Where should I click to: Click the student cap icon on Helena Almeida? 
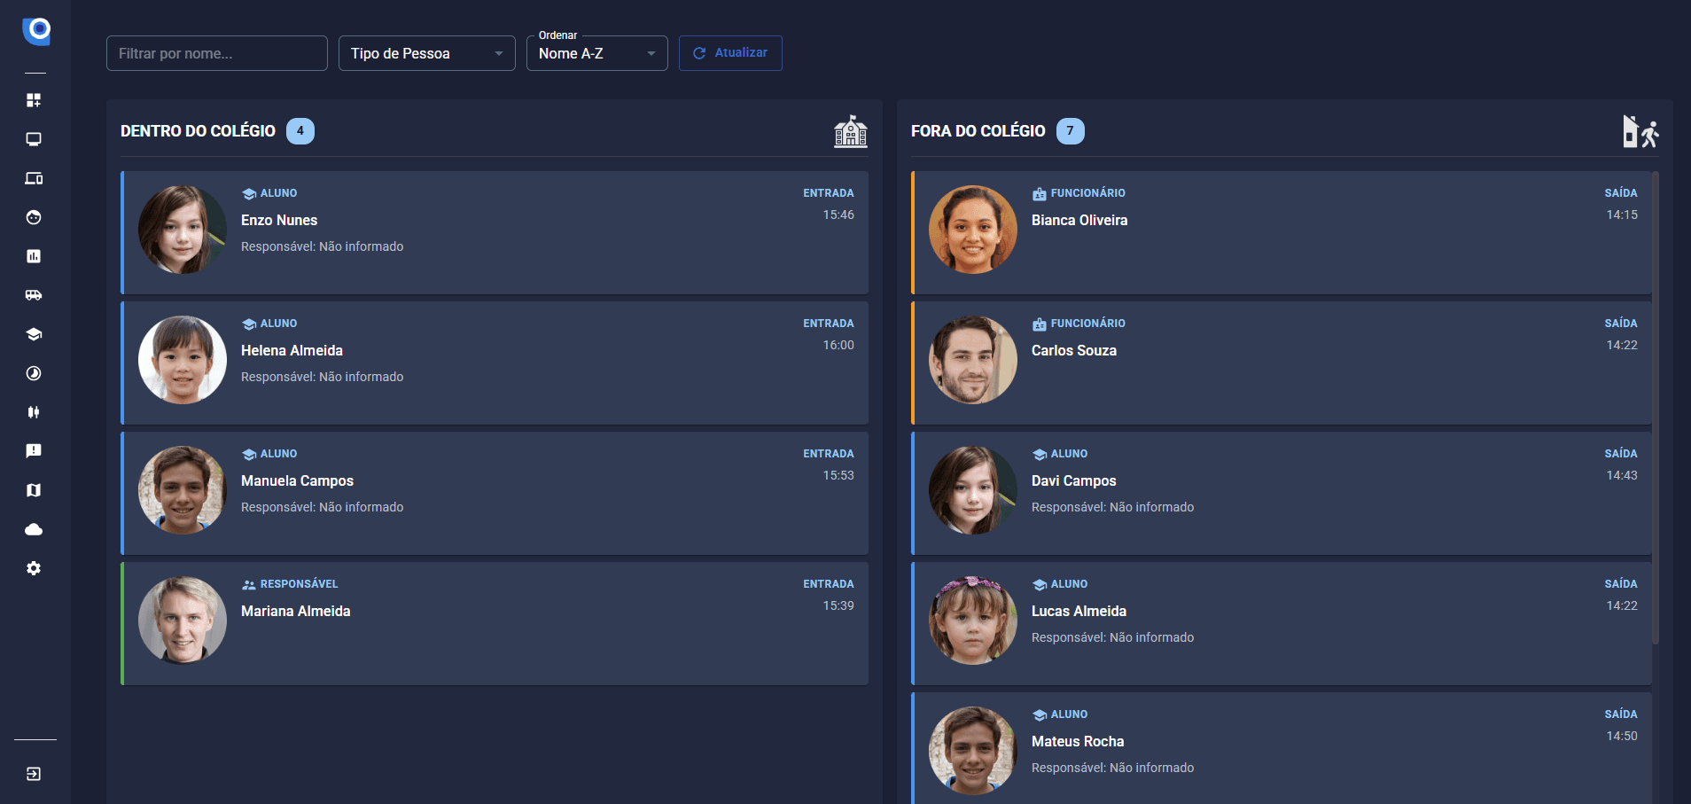pyautogui.click(x=249, y=324)
